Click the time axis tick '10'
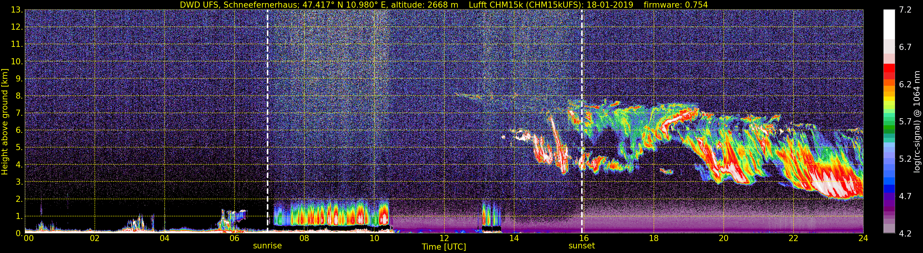Viewport: 923px width, 253px height. click(x=374, y=239)
